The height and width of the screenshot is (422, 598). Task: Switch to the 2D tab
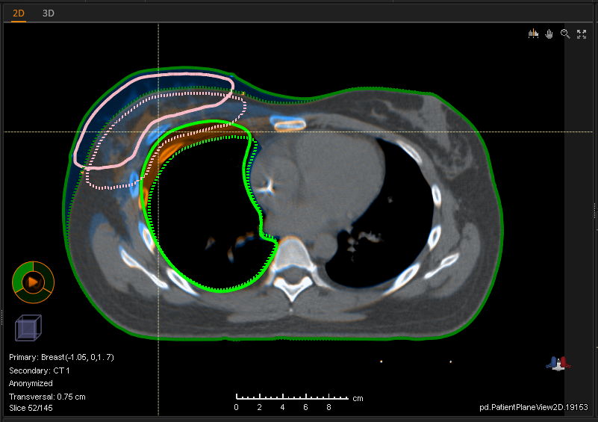(18, 13)
